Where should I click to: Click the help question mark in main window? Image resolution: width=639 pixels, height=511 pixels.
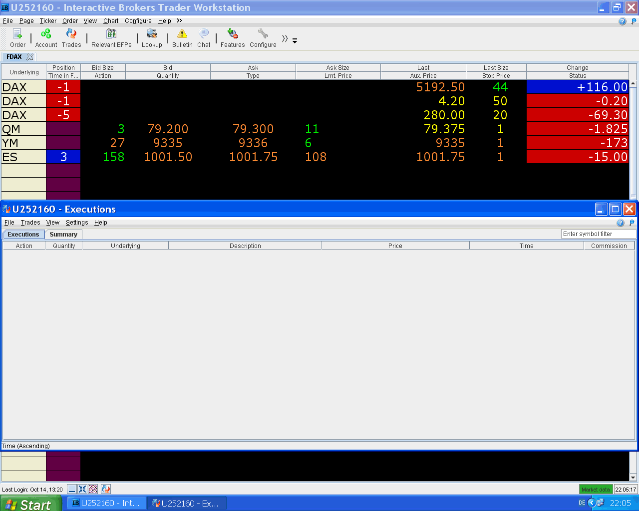(x=622, y=21)
